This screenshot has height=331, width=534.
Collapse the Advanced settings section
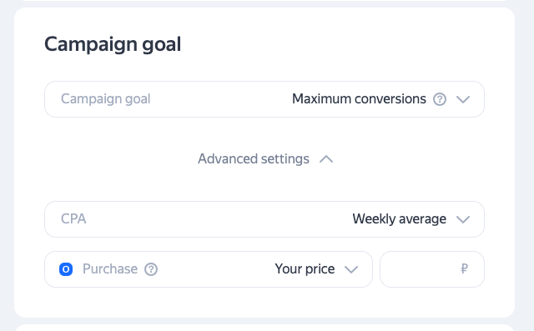[265, 159]
